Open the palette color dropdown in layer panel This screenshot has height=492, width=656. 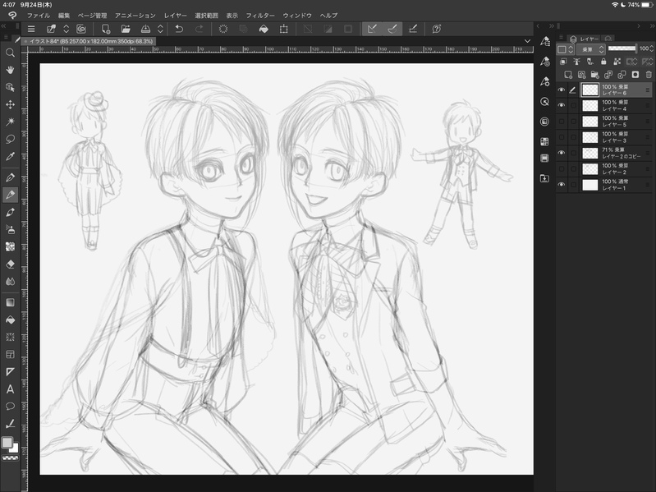[565, 49]
